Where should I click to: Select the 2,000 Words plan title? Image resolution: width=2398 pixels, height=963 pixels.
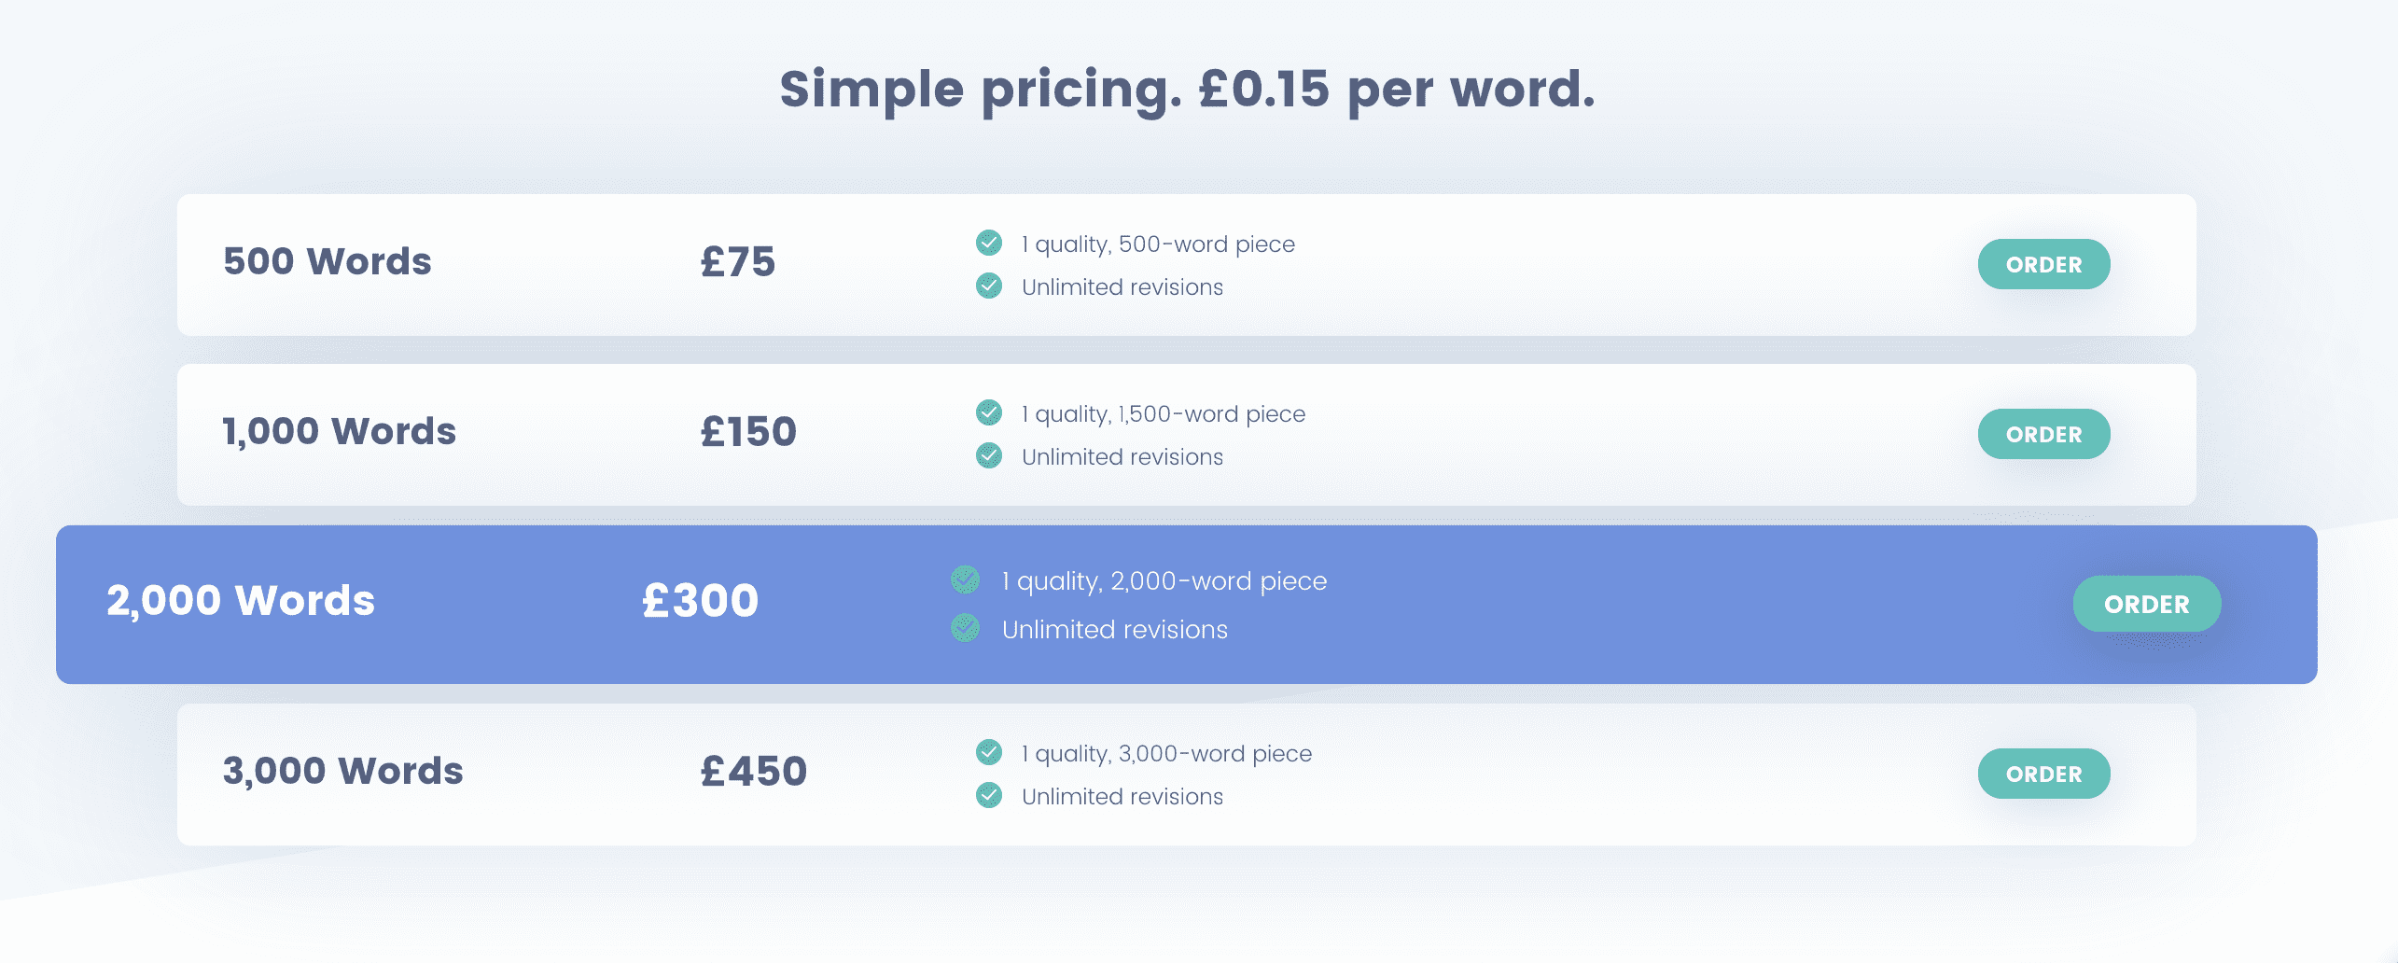(241, 600)
